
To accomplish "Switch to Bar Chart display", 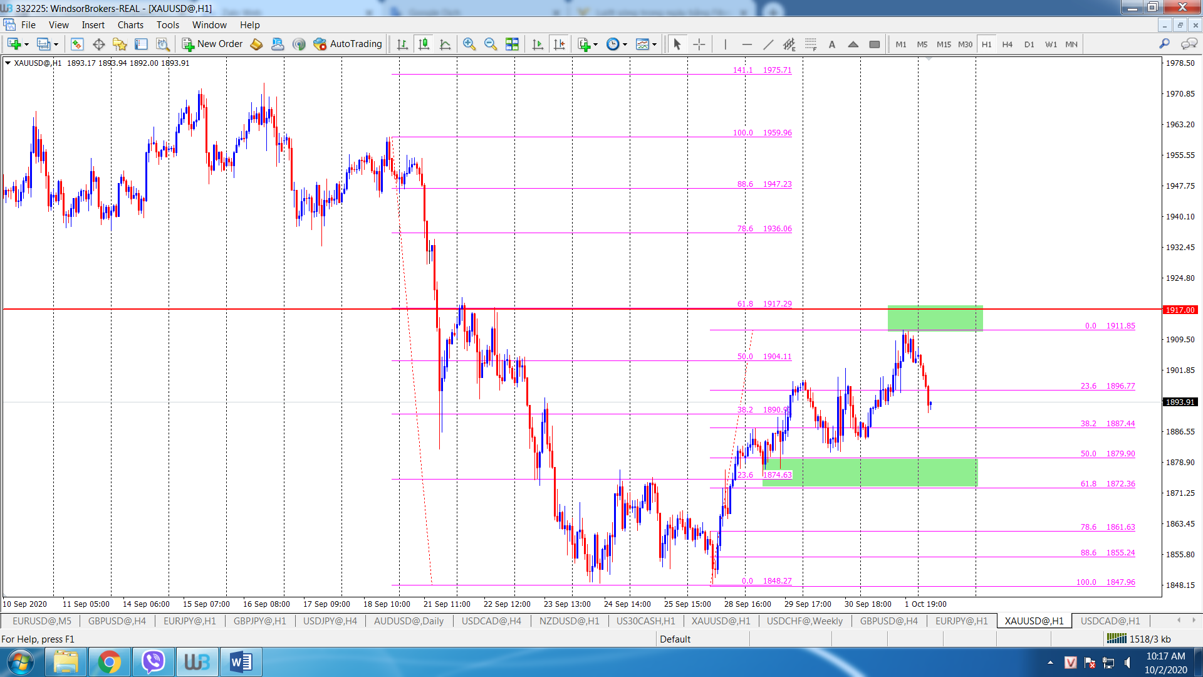I will (x=402, y=44).
